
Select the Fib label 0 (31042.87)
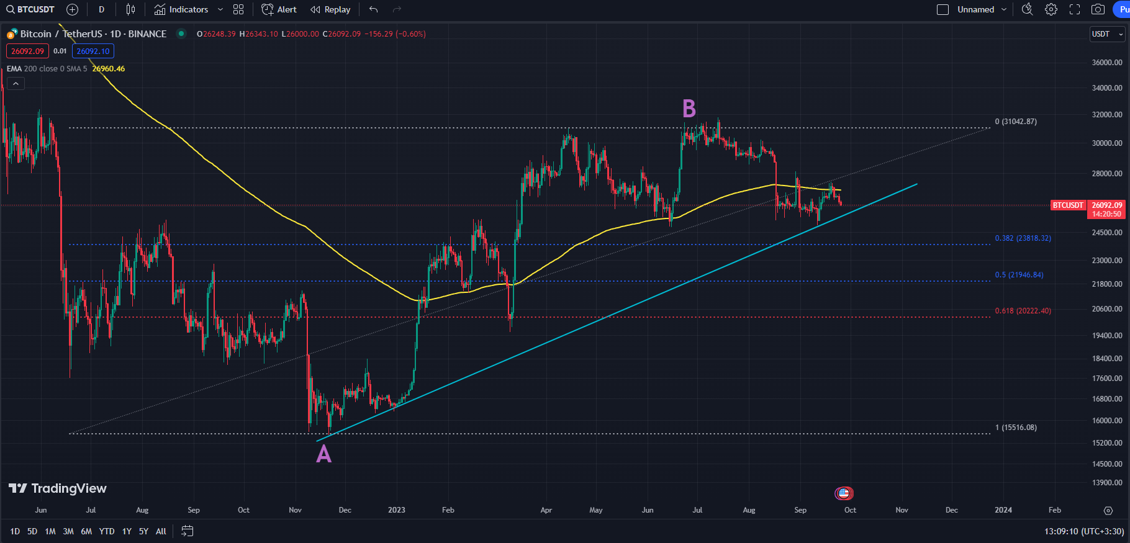1016,122
